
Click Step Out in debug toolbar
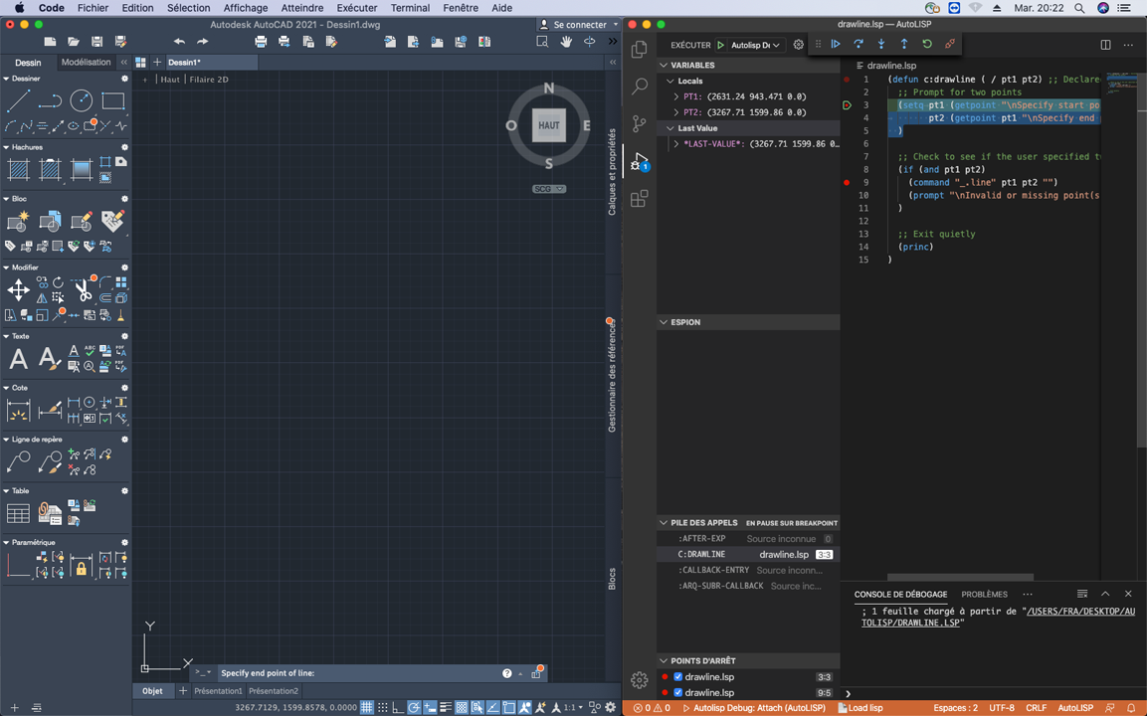[904, 44]
